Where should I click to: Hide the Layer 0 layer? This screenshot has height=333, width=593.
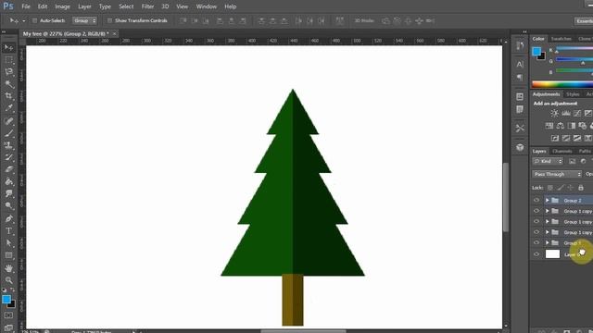(536, 254)
